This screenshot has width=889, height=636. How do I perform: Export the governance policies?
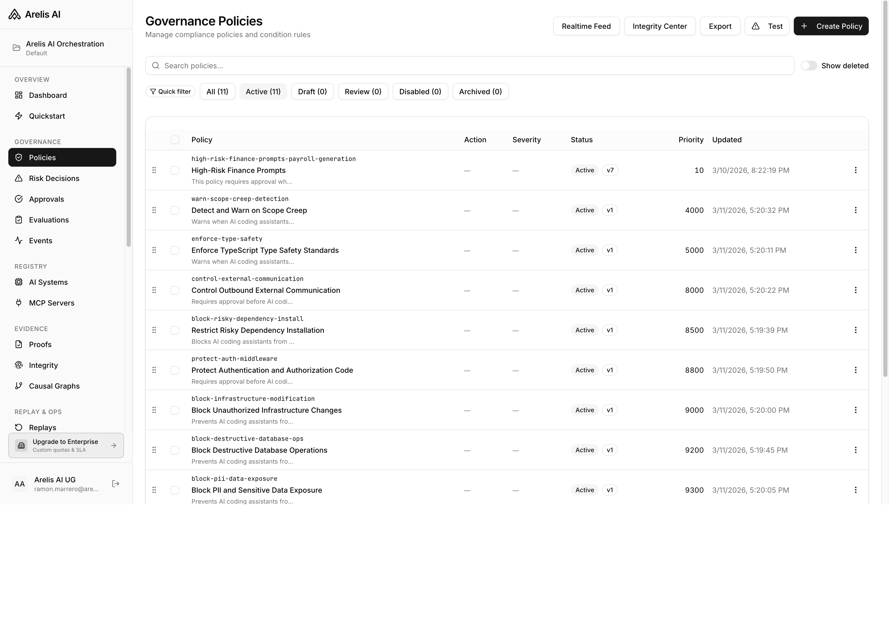click(x=720, y=26)
